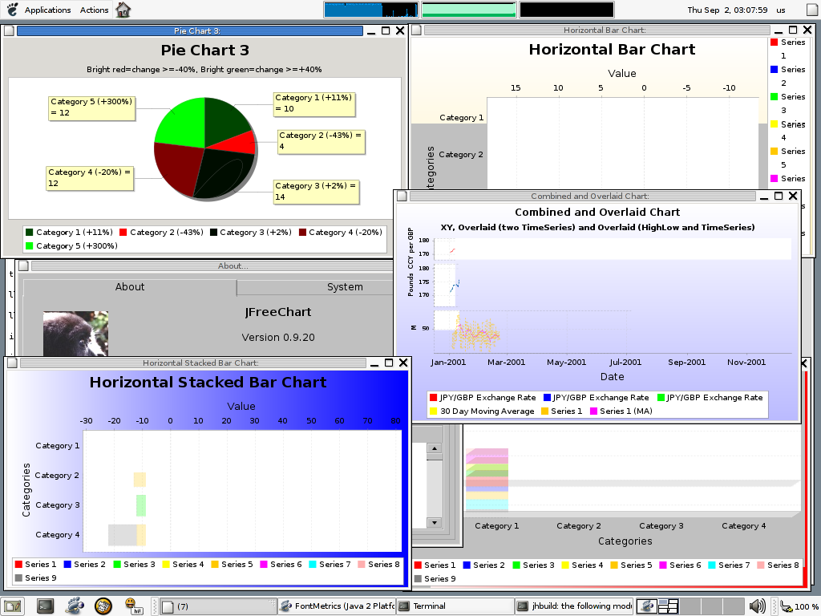Image resolution: width=821 pixels, height=616 pixels.
Task: Click the About... window title bar
Action: click(212, 265)
